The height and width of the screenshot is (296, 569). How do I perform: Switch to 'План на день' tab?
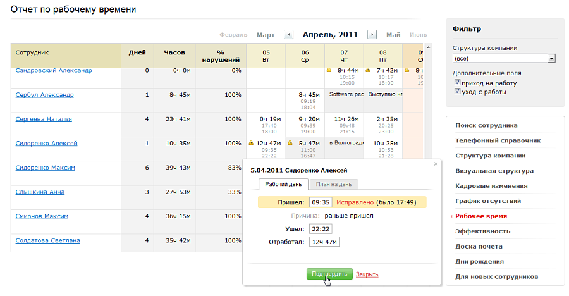(x=333, y=184)
